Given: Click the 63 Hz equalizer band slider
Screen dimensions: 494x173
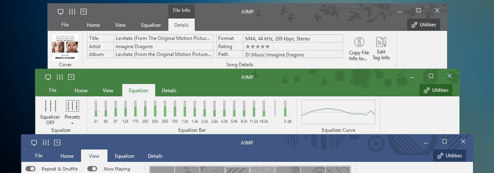Looking at the screenshot, I should click(106, 108).
